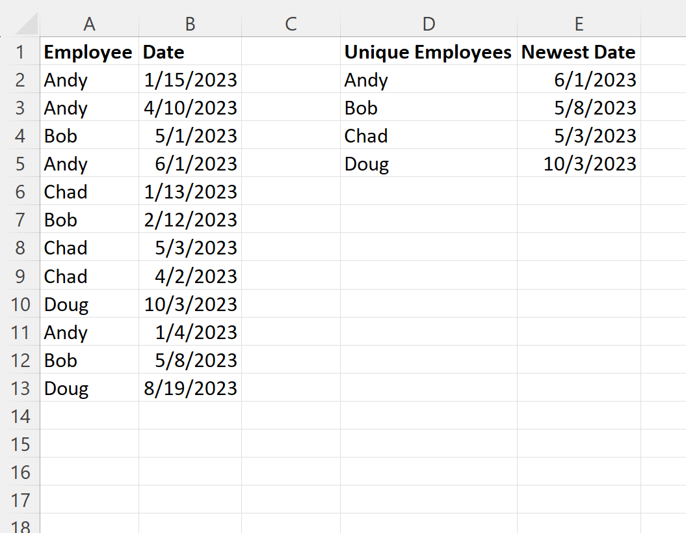Select cell with date 1/4/2023

point(190,332)
